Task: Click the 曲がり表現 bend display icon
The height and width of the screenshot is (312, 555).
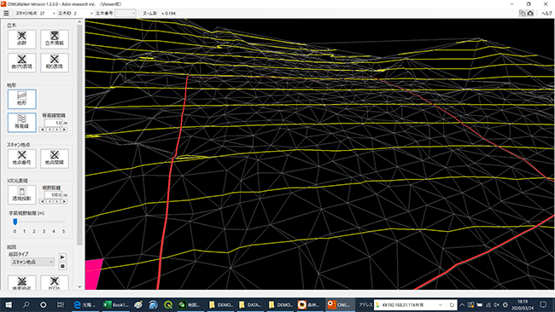Action: click(22, 62)
